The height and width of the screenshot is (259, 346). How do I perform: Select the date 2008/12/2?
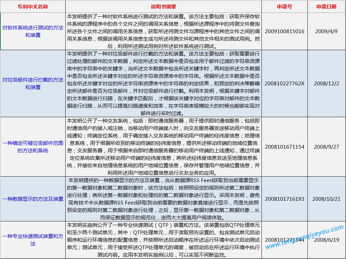[326, 84]
